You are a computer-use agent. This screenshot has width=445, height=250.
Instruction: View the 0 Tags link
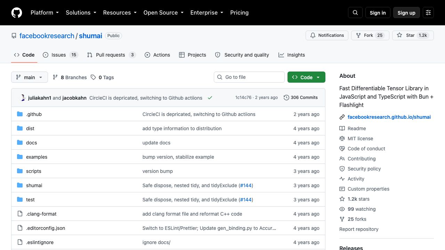102,77
